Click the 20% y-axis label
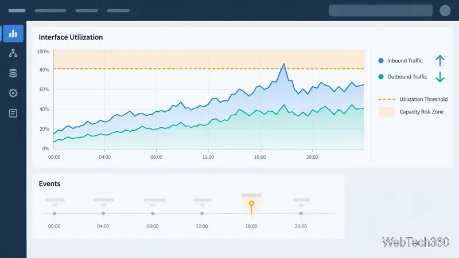This screenshot has width=459, height=258. coord(45,128)
